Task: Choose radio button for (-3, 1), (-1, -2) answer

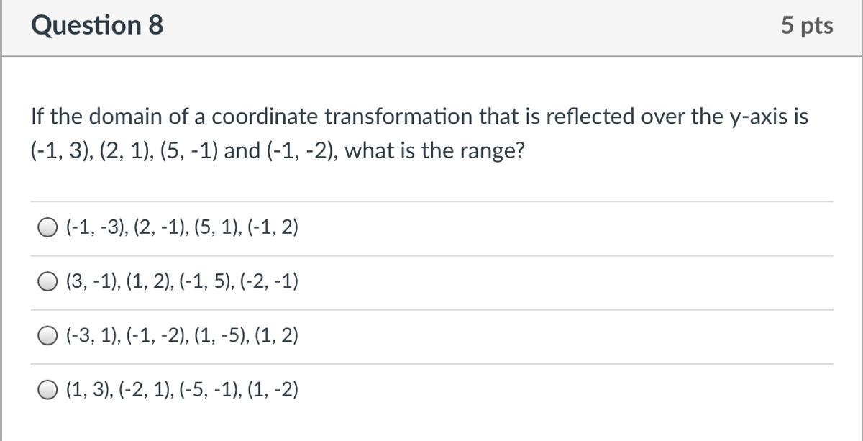Action: coord(47,336)
